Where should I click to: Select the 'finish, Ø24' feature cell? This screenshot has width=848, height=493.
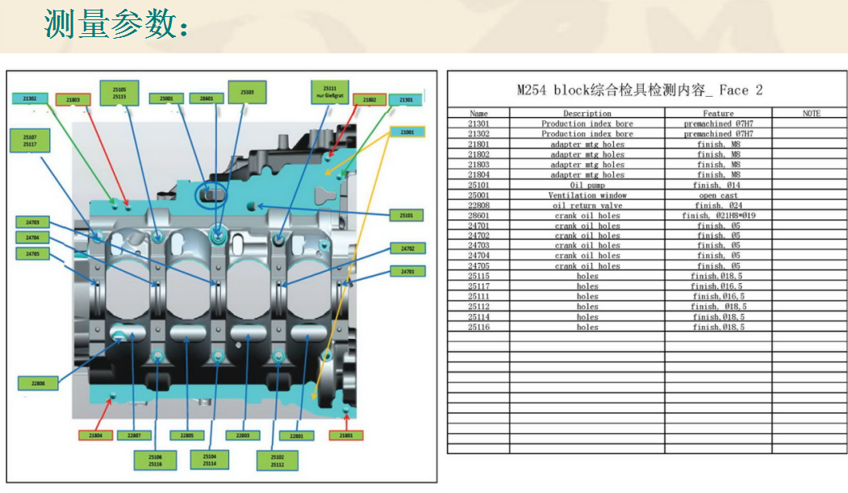coord(718,206)
